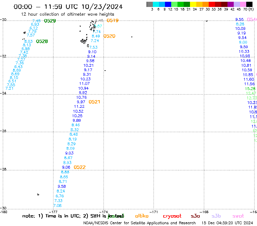Click the wave height value 10.98
Screen dimensions: 257x226
click(245, 56)
